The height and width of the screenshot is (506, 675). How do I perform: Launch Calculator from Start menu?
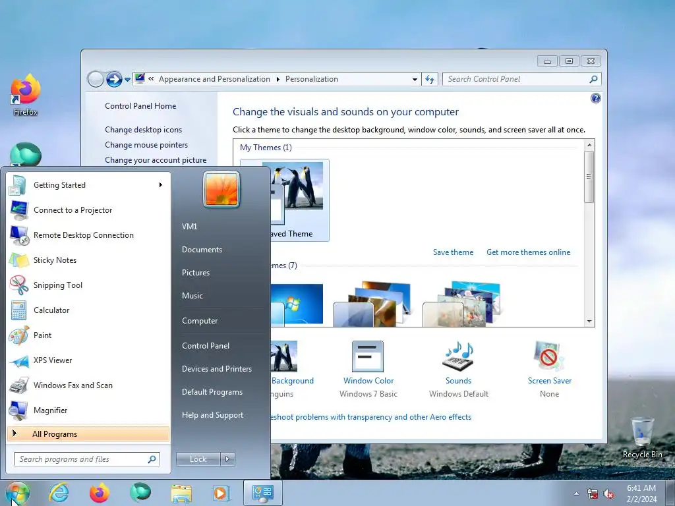[88, 310]
